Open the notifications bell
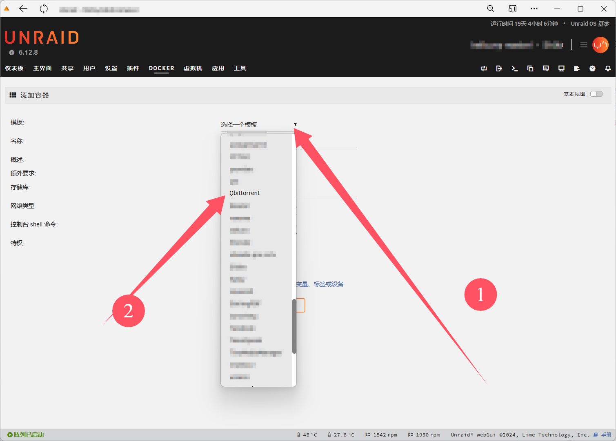Screen dimensions: 616x441 tap(608, 69)
